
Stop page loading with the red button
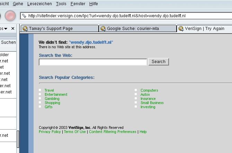(x=10, y=16)
